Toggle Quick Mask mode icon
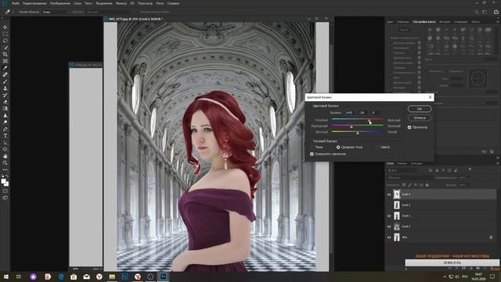This screenshot has width=501, height=282. 5,191
